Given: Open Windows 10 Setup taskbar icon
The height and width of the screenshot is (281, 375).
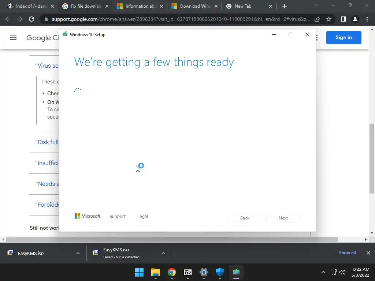Looking at the screenshot, I should point(236,272).
